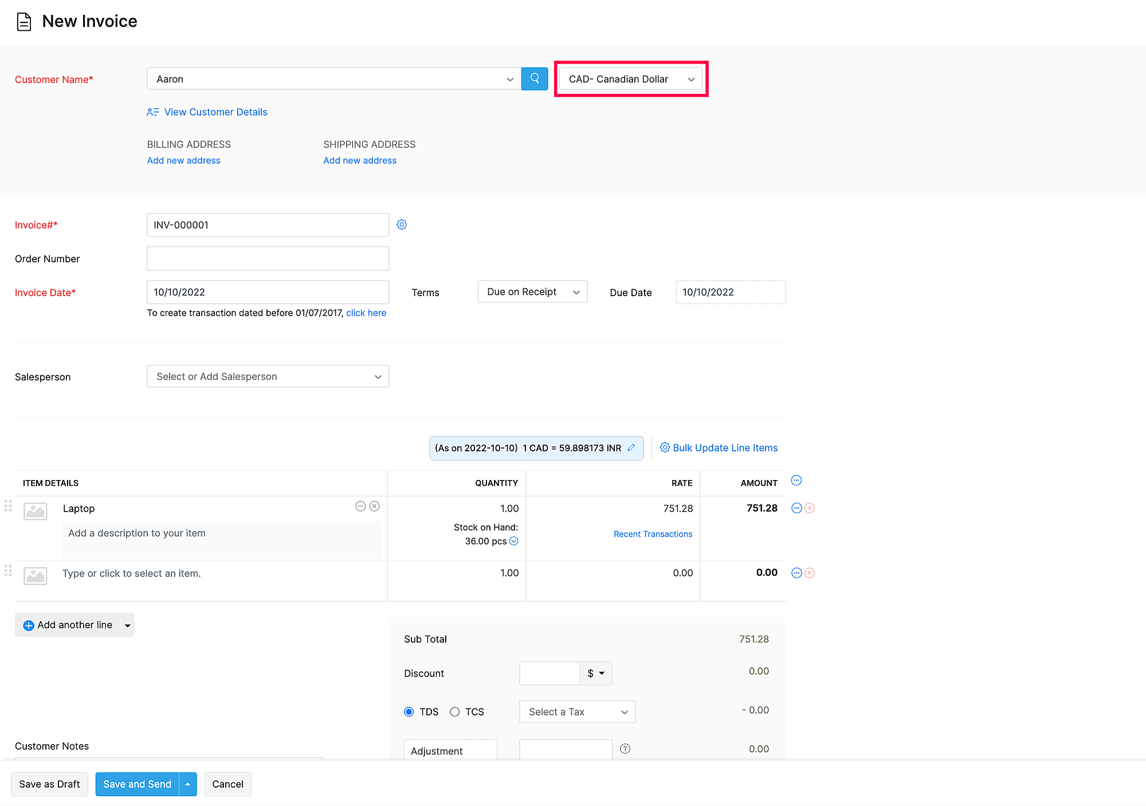
Task: Edit exchange rate with pencil icon
Action: pyautogui.click(x=631, y=448)
